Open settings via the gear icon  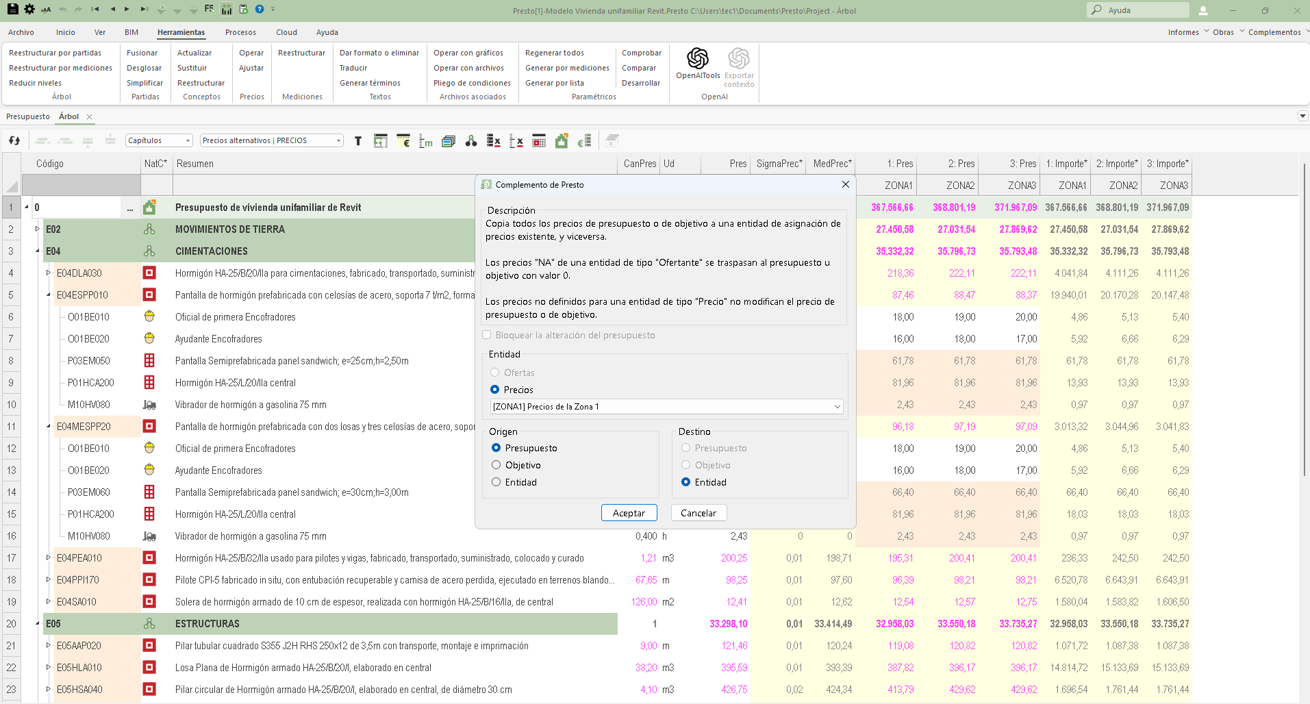point(29,10)
